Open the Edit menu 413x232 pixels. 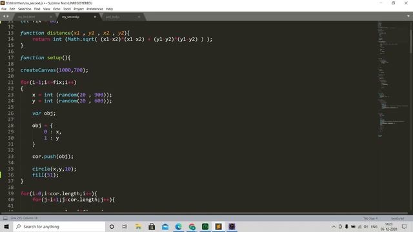pos(12,9)
